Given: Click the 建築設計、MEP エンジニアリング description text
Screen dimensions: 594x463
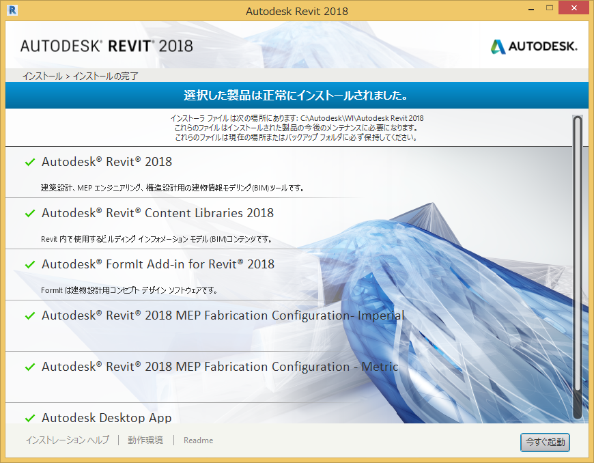Looking at the screenshot, I should 172,188.
